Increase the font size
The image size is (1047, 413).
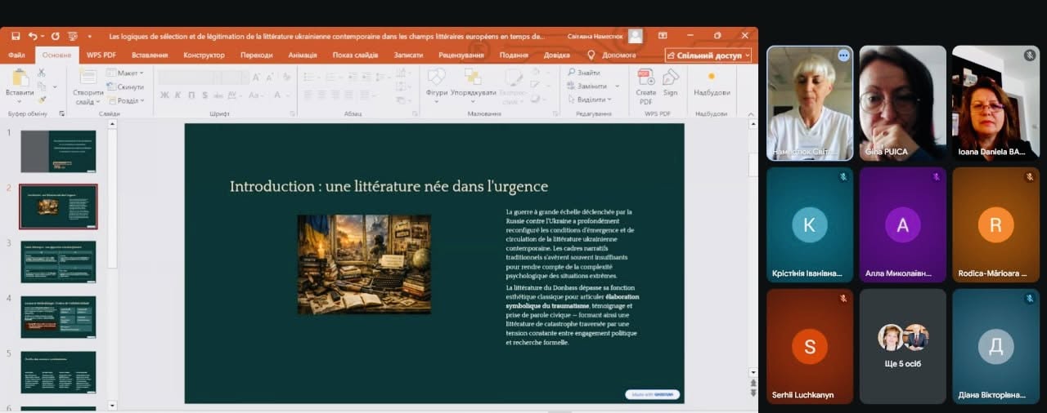[257, 77]
